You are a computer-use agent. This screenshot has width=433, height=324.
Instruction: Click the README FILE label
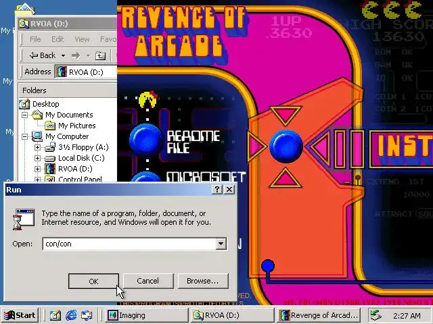click(193, 142)
